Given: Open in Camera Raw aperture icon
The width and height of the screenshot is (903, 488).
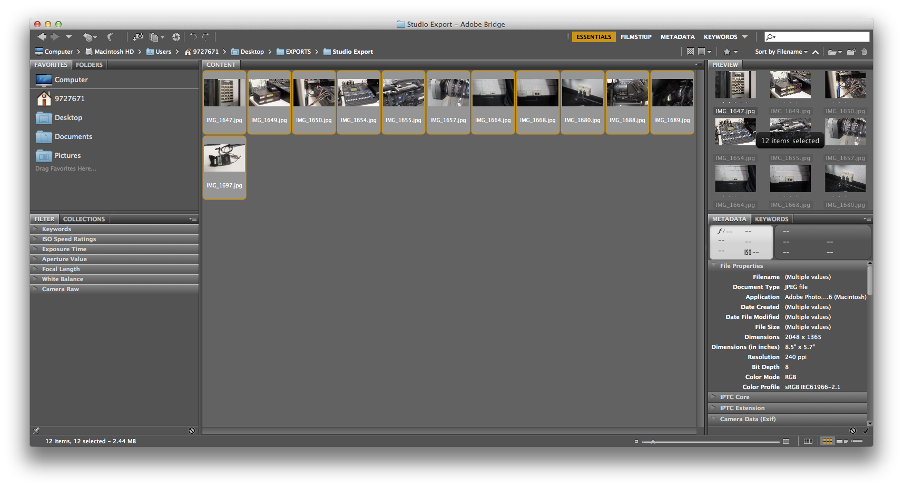Looking at the screenshot, I should click(176, 37).
